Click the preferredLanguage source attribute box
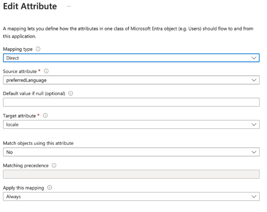The width and height of the screenshot is (267, 212). 131,80
